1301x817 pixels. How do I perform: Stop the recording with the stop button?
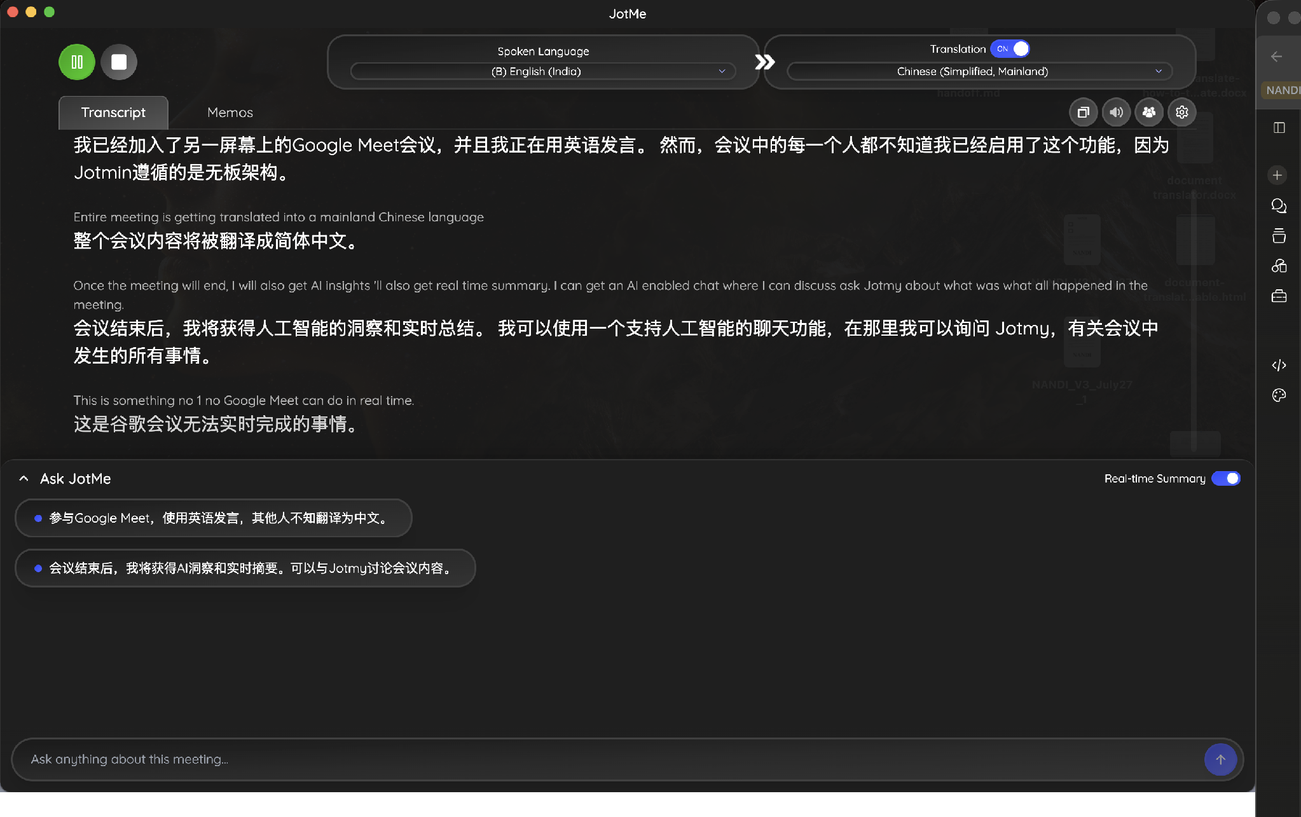[119, 62]
